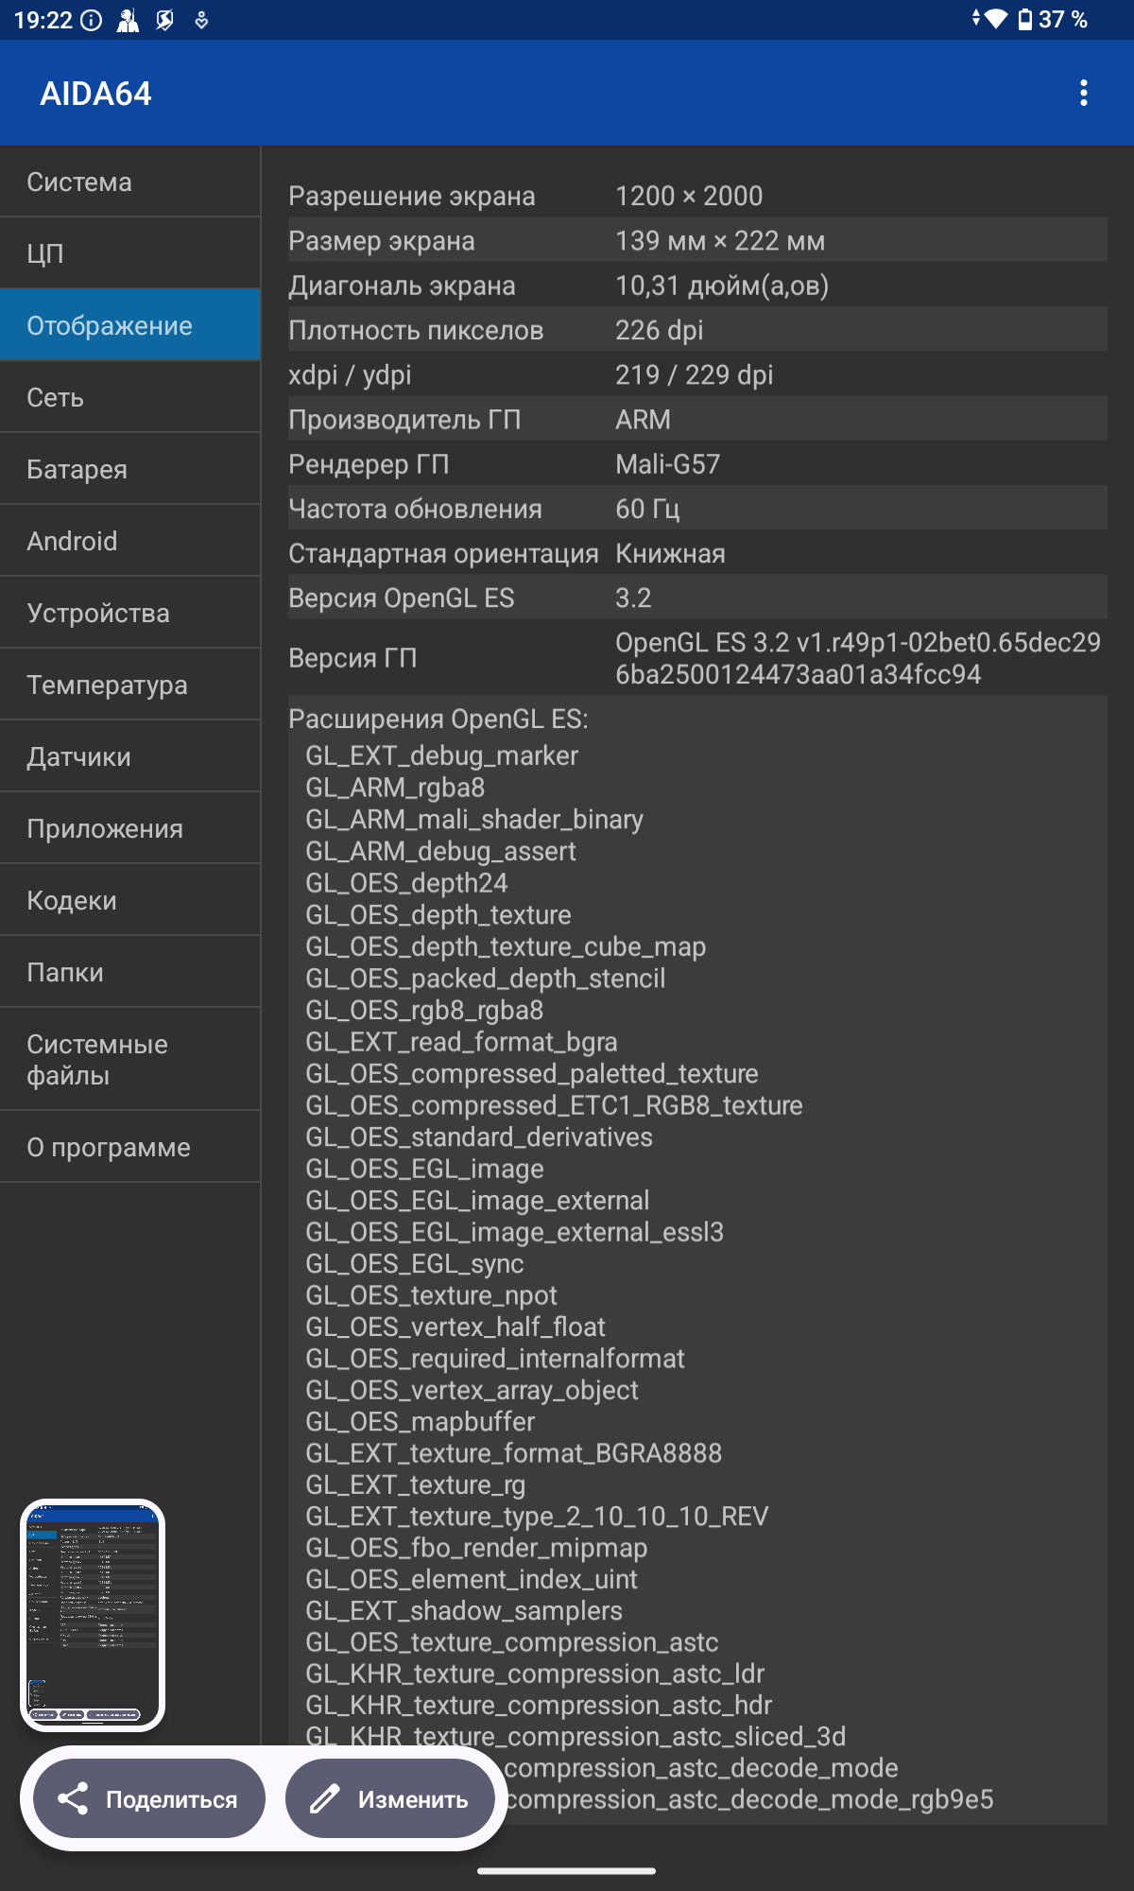Open the Системные файлы section

point(129,1059)
